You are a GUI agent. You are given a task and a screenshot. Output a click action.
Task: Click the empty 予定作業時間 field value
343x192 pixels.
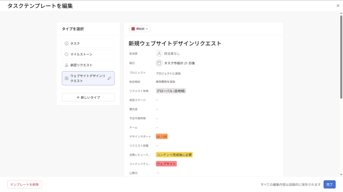point(157,119)
